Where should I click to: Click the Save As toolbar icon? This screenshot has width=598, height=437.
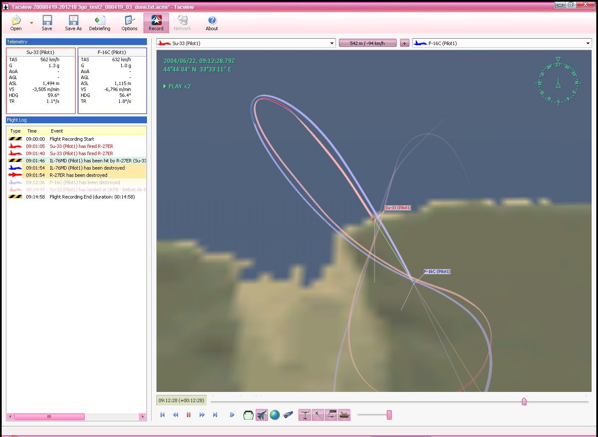(73, 23)
